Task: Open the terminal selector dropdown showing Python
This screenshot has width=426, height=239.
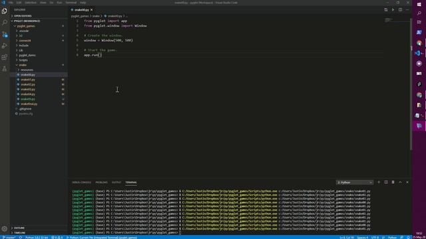Action: point(354,183)
